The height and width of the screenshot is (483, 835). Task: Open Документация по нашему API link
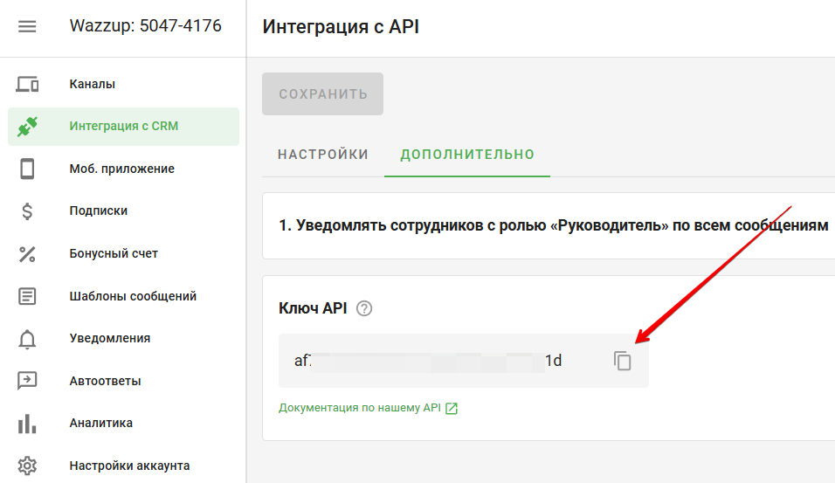pyautogui.click(x=360, y=408)
